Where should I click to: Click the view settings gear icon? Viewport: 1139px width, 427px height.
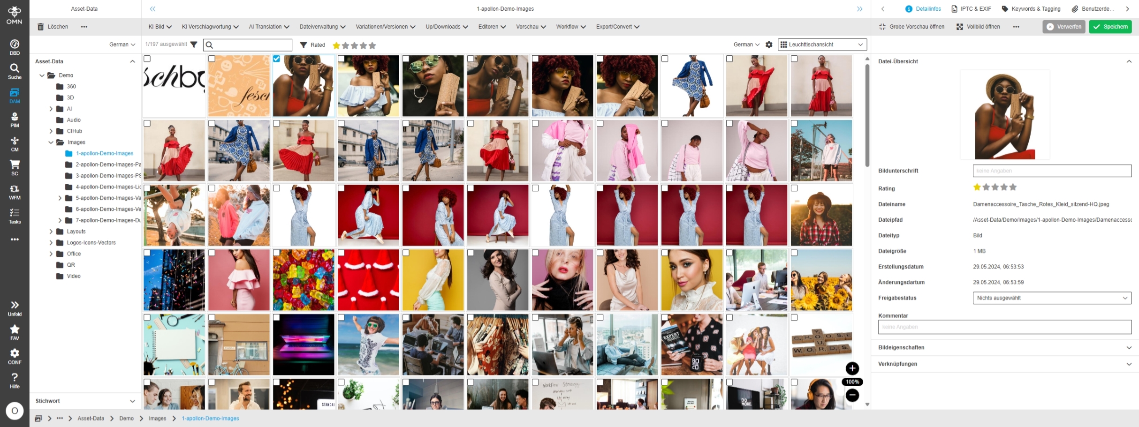pyautogui.click(x=769, y=45)
